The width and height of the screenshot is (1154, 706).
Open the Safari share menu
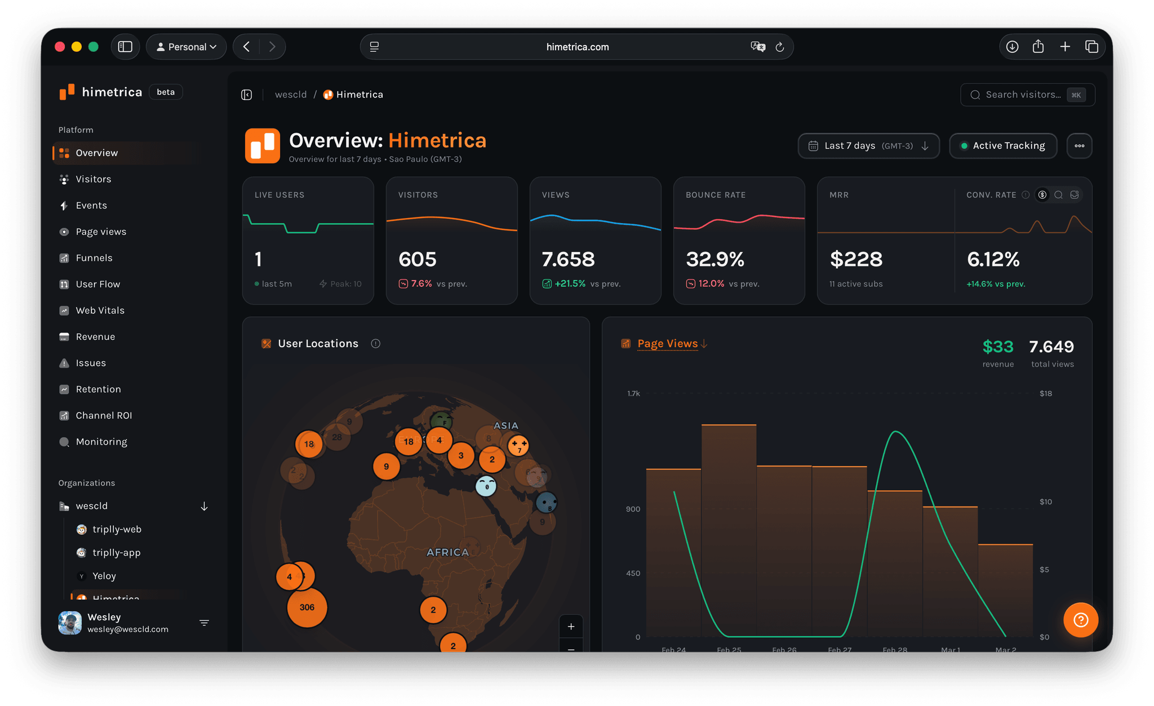[1038, 47]
